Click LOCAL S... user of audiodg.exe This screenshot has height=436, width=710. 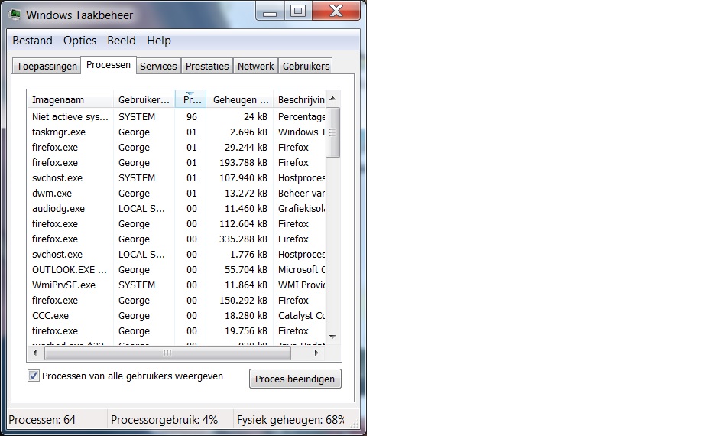pos(141,209)
